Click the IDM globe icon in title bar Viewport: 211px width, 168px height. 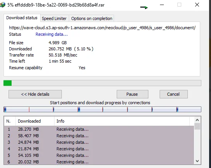[2, 5]
